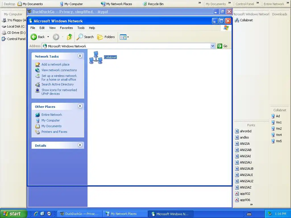Image resolution: width=291 pixels, height=218 pixels.
Task: Expand the Details panel
Action: pos(80,145)
